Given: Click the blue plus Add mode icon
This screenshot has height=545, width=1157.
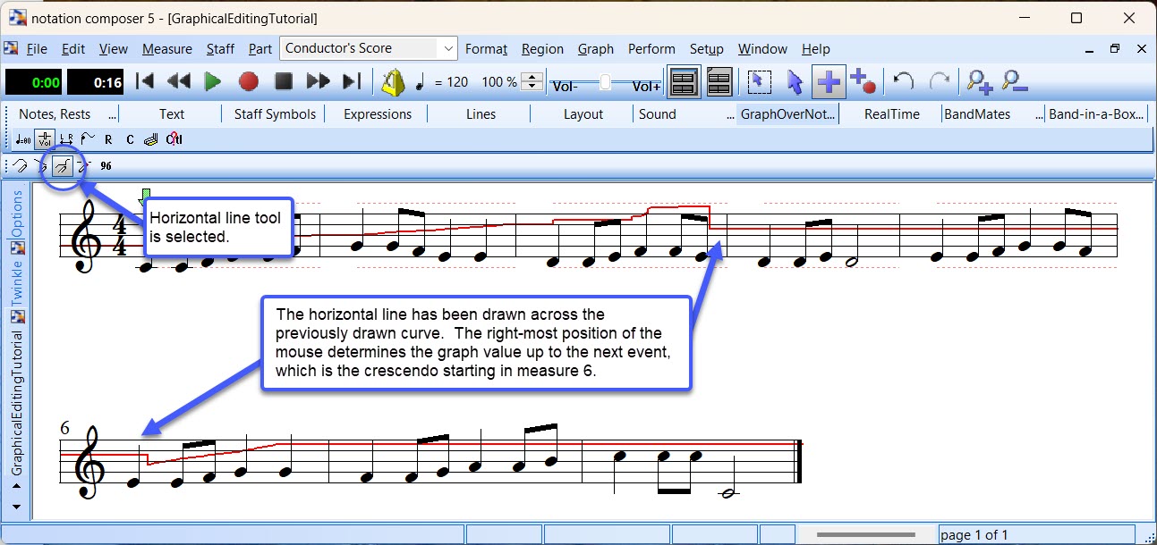Looking at the screenshot, I should pyautogui.click(x=829, y=82).
